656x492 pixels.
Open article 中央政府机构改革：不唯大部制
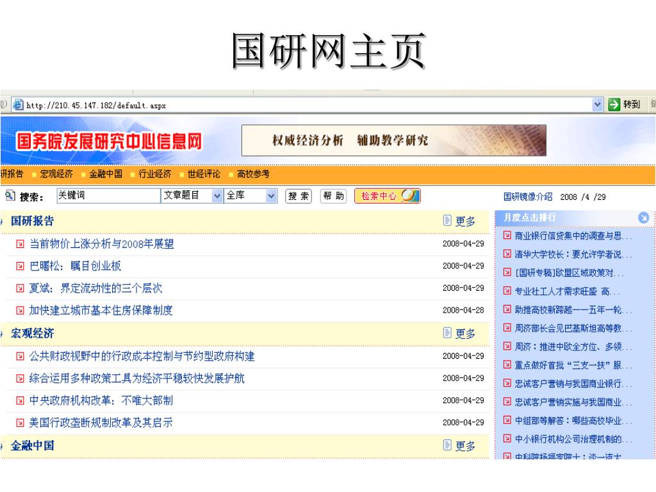pyautogui.click(x=101, y=401)
